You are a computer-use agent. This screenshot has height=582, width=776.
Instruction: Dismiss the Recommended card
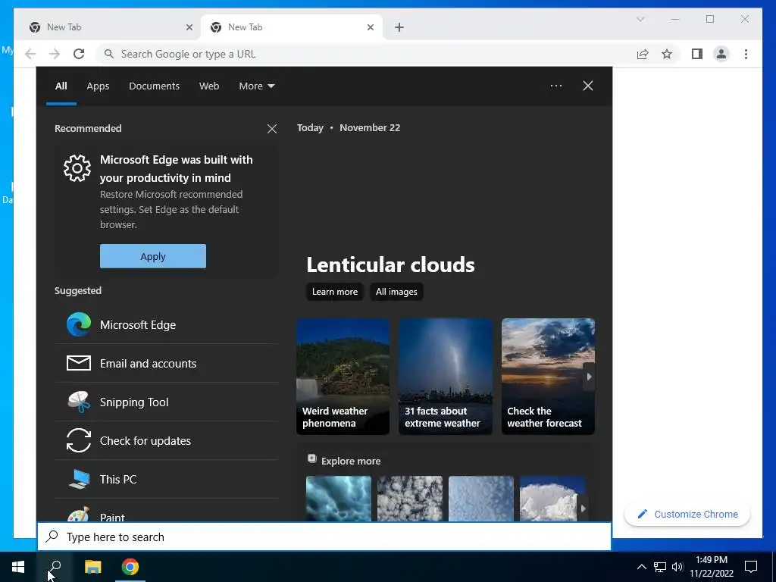tap(272, 129)
